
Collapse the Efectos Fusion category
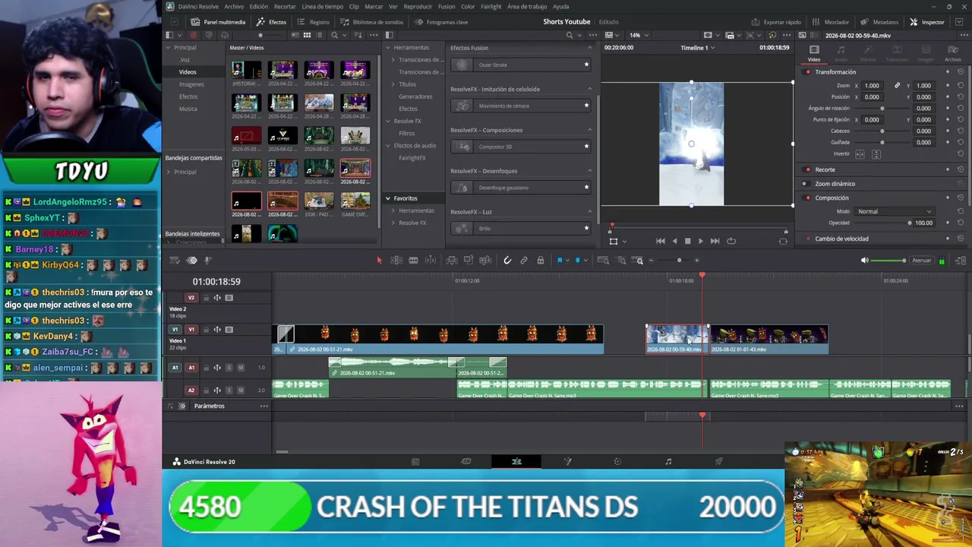[x=589, y=48]
